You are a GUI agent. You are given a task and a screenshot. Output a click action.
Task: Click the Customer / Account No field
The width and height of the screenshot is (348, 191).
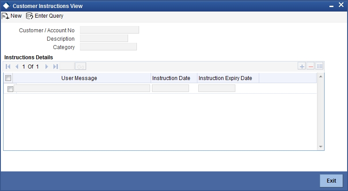click(x=110, y=30)
